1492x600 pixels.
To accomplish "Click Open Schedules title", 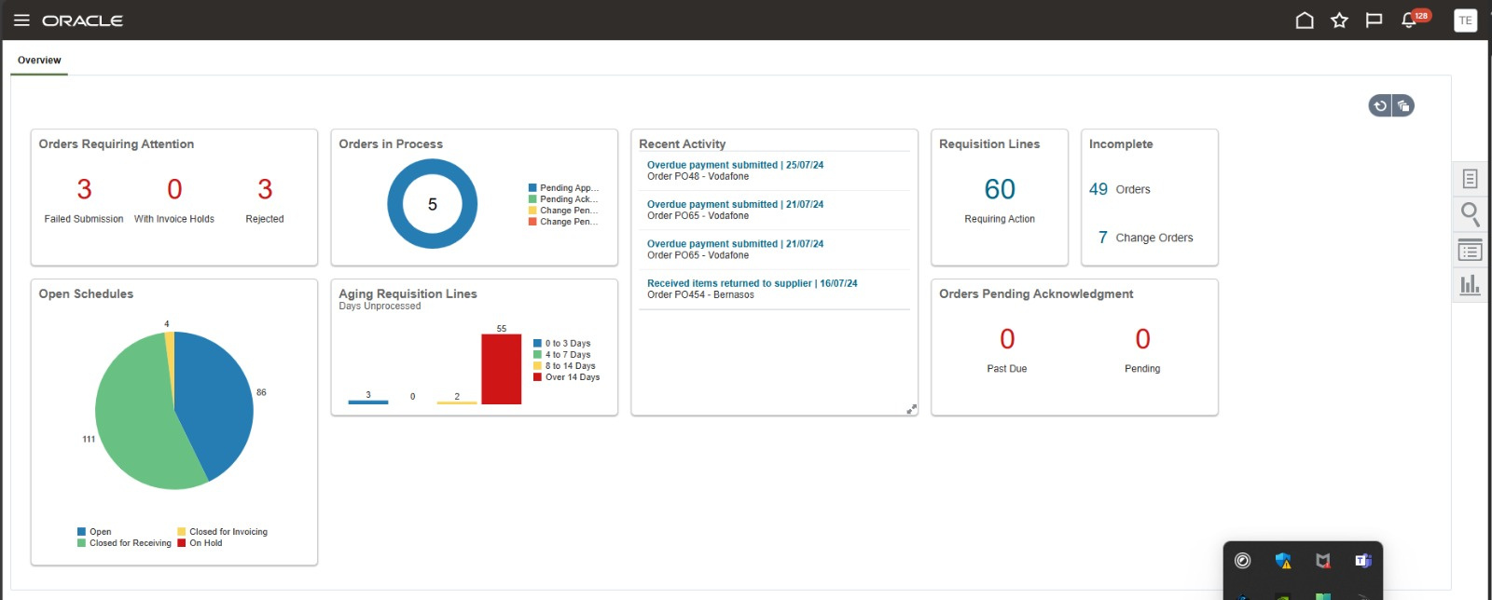I will coord(86,293).
